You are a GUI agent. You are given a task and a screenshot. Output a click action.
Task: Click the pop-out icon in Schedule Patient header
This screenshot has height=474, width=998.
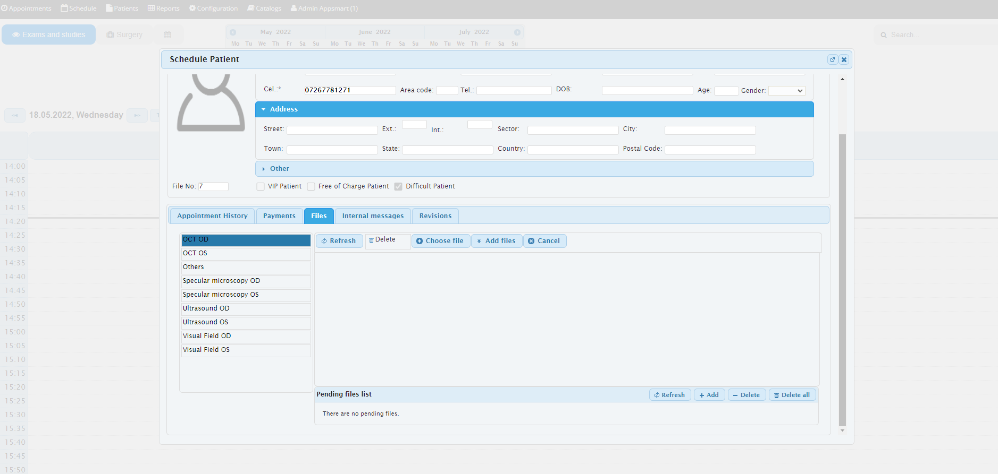(833, 59)
